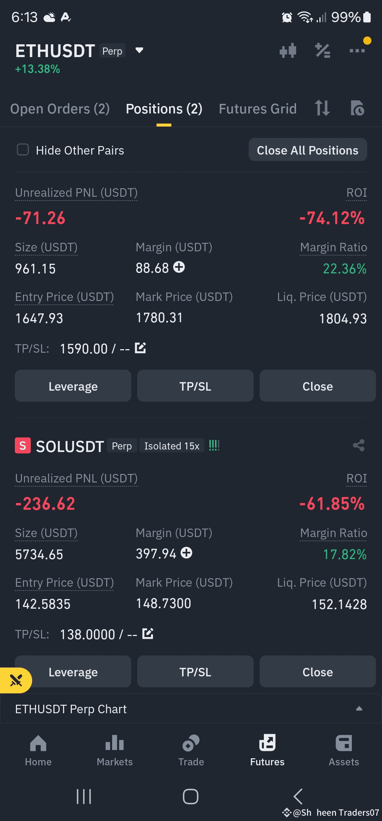Screen dimensions: 382x821
Task: Open the Isolated 15x margin mode selector
Action: click(x=172, y=446)
